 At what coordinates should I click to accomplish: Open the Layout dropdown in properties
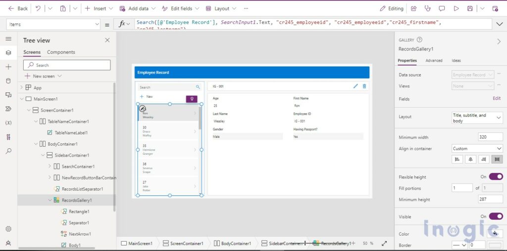(x=477, y=118)
